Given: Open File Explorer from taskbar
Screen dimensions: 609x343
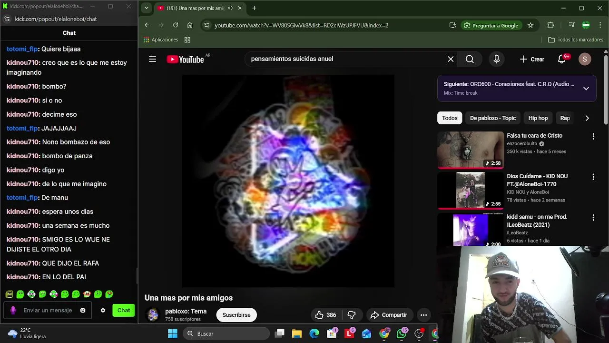Looking at the screenshot, I should pyautogui.click(x=297, y=333).
